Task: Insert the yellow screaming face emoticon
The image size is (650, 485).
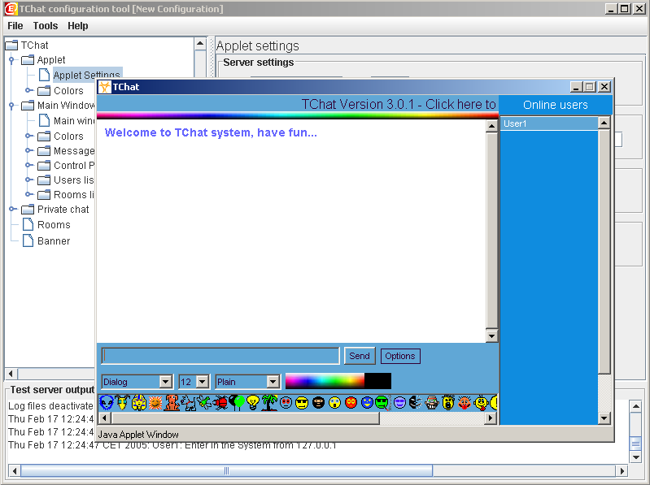Action: [447, 402]
